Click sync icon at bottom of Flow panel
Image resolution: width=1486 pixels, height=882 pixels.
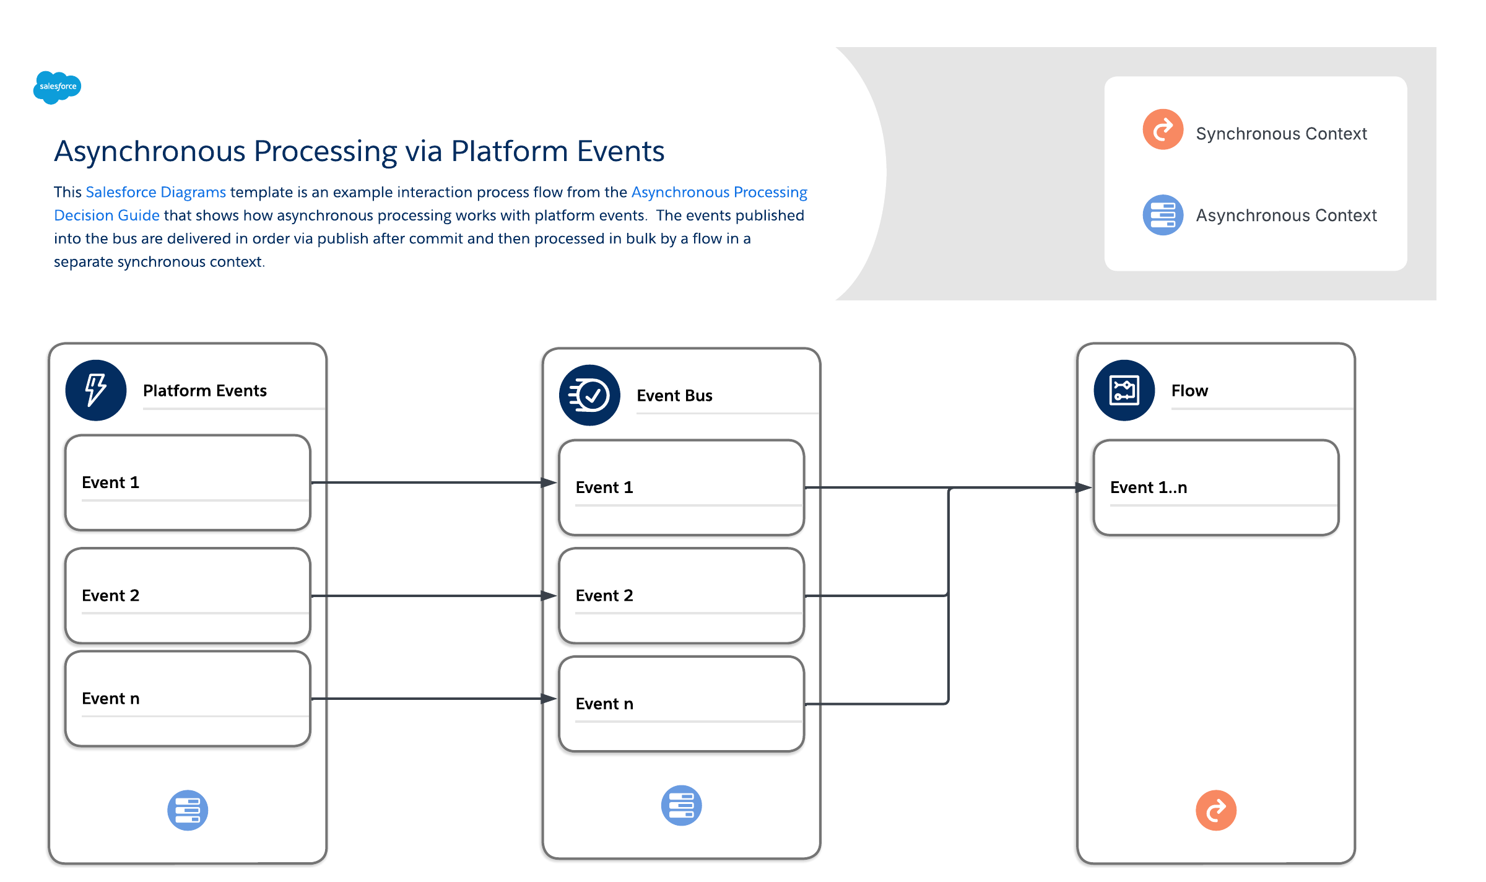(x=1216, y=810)
